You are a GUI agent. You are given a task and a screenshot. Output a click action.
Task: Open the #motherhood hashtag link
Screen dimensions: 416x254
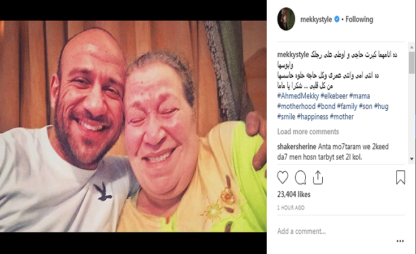296,106
